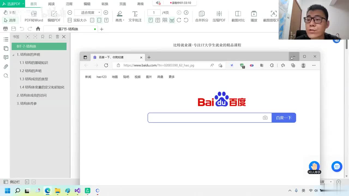Switch to the 首页 ribbon tab
This screenshot has width=349, height=196.
tap(34, 4)
